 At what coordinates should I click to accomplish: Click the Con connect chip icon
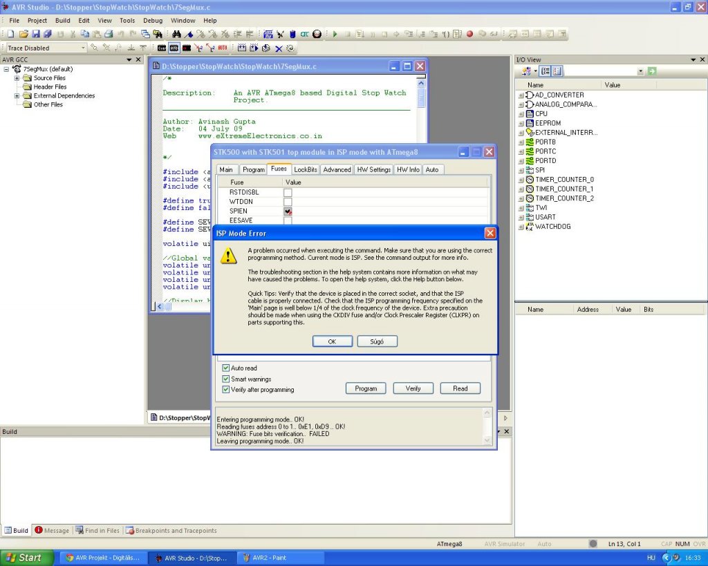(x=162, y=48)
